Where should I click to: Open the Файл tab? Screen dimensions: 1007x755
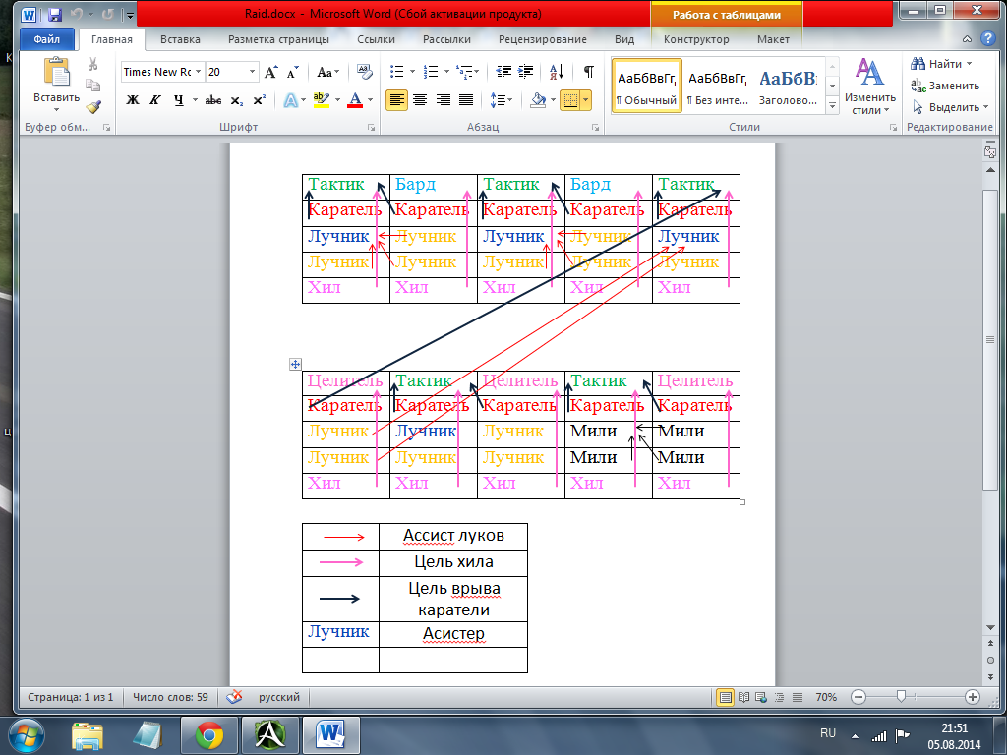(47, 39)
